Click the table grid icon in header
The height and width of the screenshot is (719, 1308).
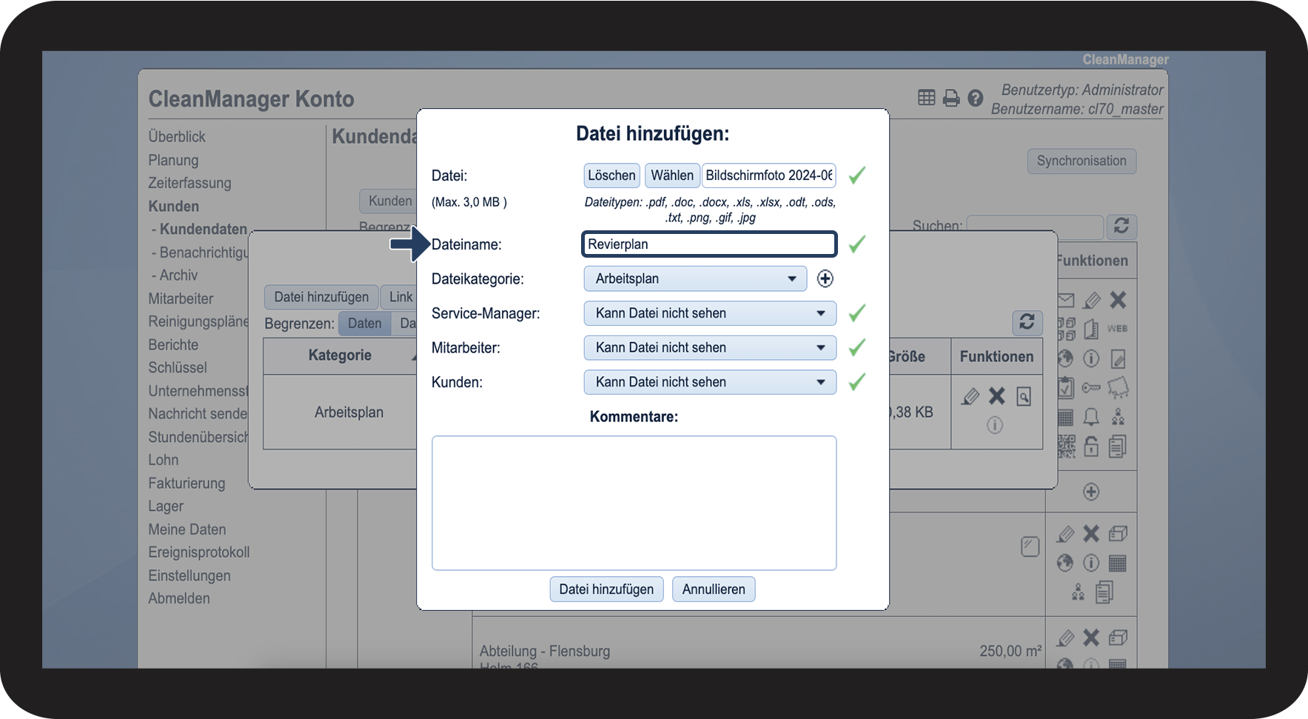[x=926, y=98]
